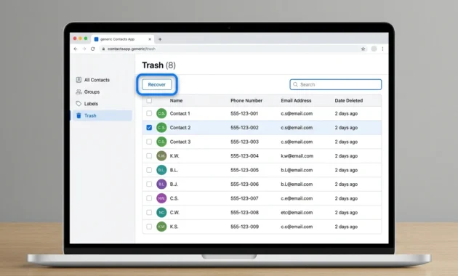
Task: Click the B.J. row avatar
Action: click(161, 184)
